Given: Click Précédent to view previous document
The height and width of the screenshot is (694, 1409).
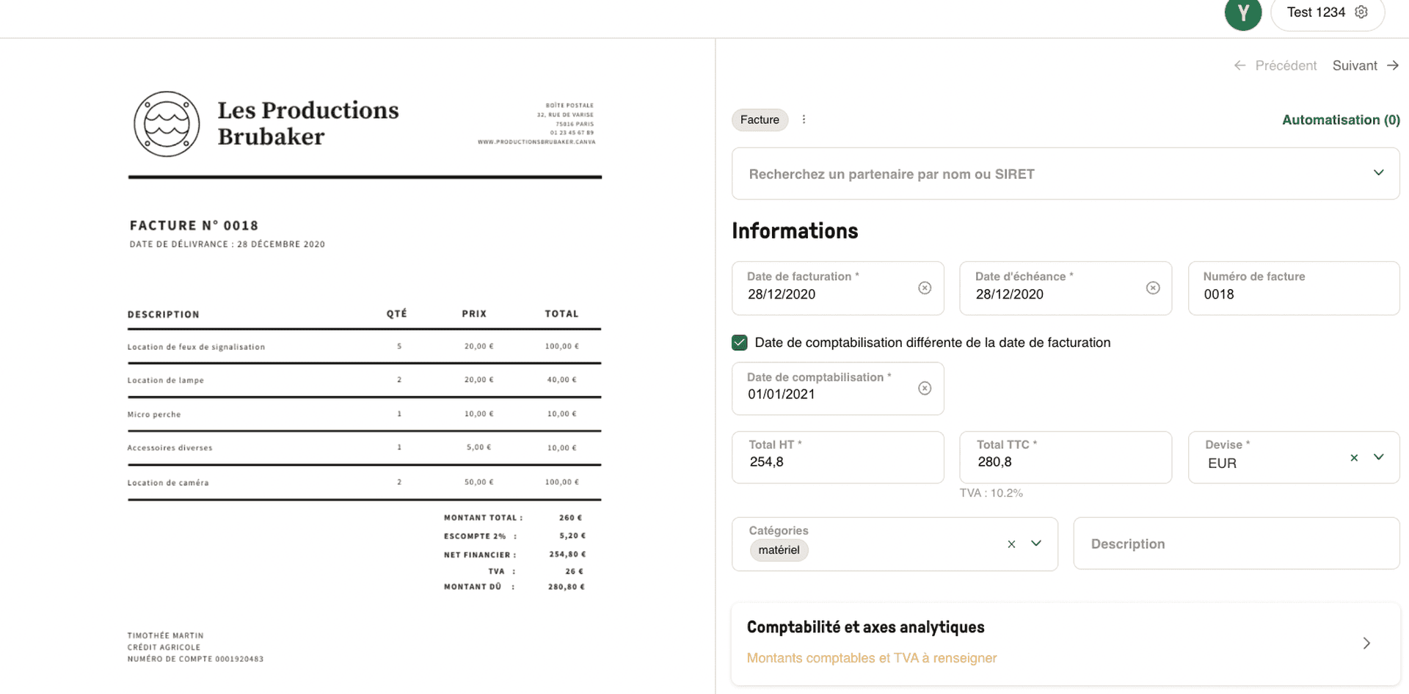Looking at the screenshot, I should coord(1285,65).
